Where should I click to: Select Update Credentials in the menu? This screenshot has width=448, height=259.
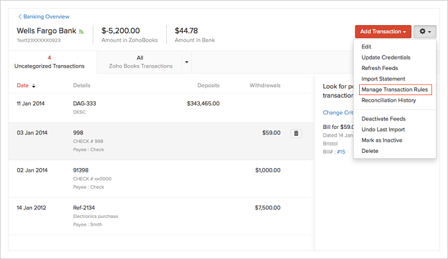385,58
